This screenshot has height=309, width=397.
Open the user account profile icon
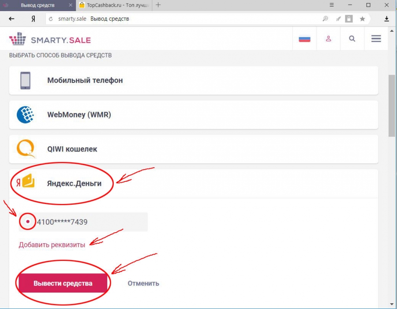coord(328,39)
